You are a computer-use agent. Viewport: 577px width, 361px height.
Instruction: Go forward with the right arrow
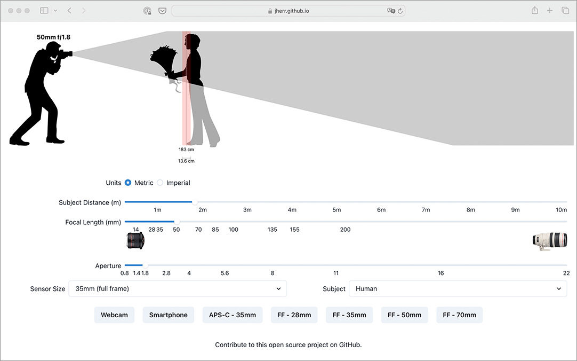click(84, 11)
